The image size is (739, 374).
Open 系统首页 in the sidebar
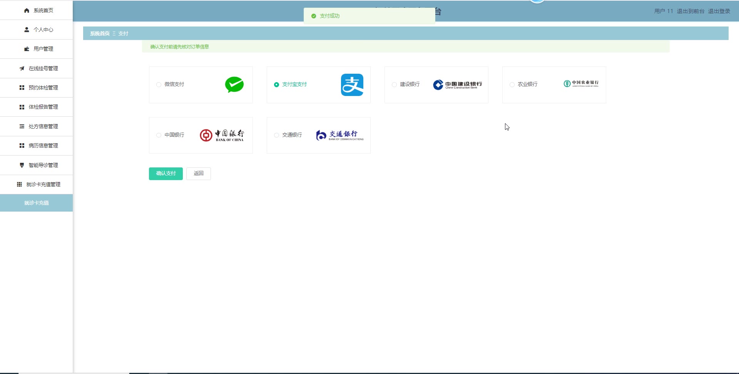click(x=37, y=10)
